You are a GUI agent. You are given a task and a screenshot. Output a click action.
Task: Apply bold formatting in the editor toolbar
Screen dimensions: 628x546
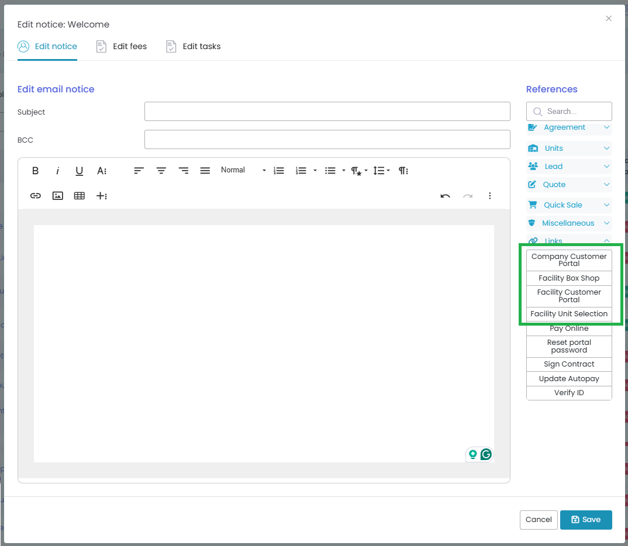click(x=35, y=171)
